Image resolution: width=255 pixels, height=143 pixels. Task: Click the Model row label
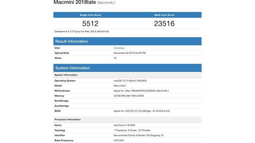pos(58,86)
